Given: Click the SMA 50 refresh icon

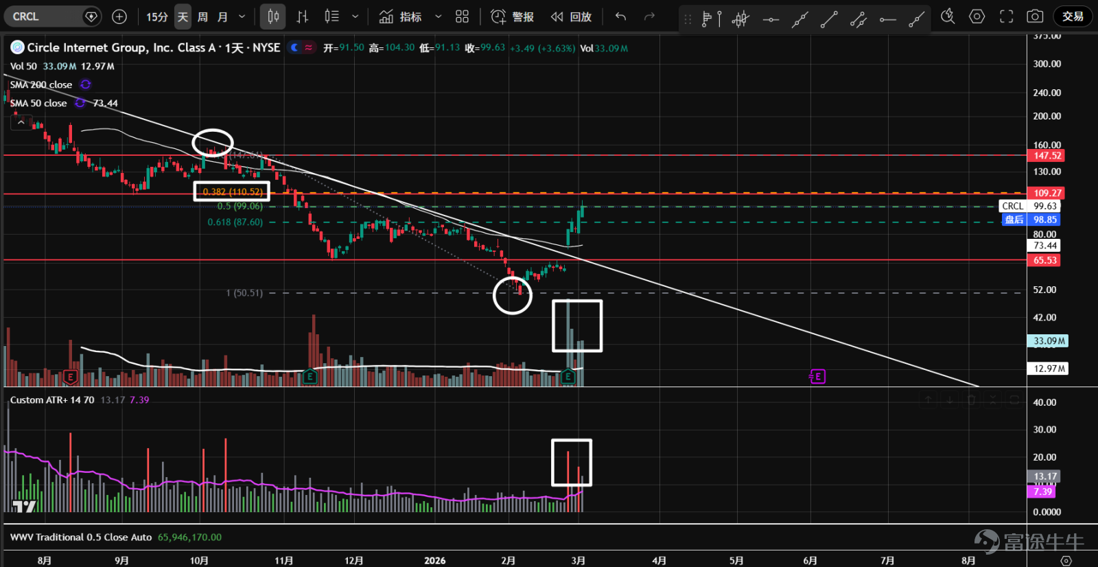Looking at the screenshot, I should (x=80, y=103).
